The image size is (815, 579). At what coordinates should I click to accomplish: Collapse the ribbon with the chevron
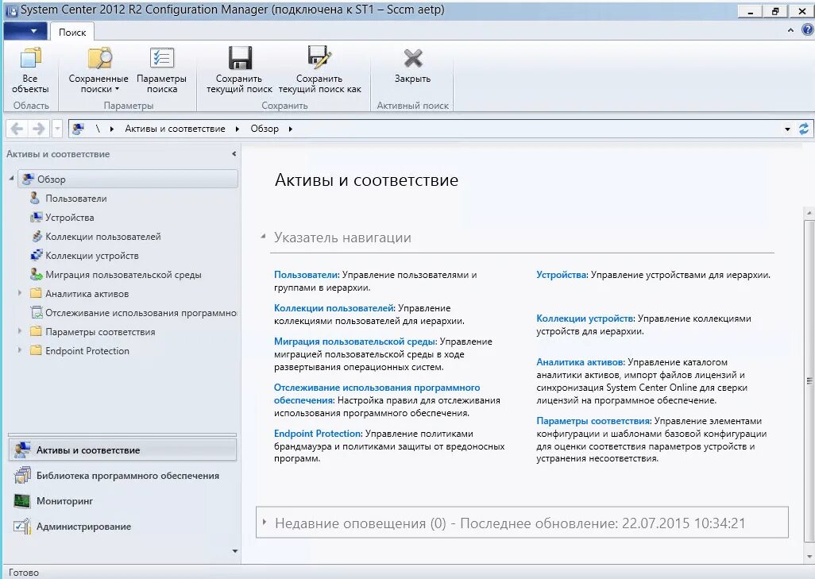tap(790, 31)
